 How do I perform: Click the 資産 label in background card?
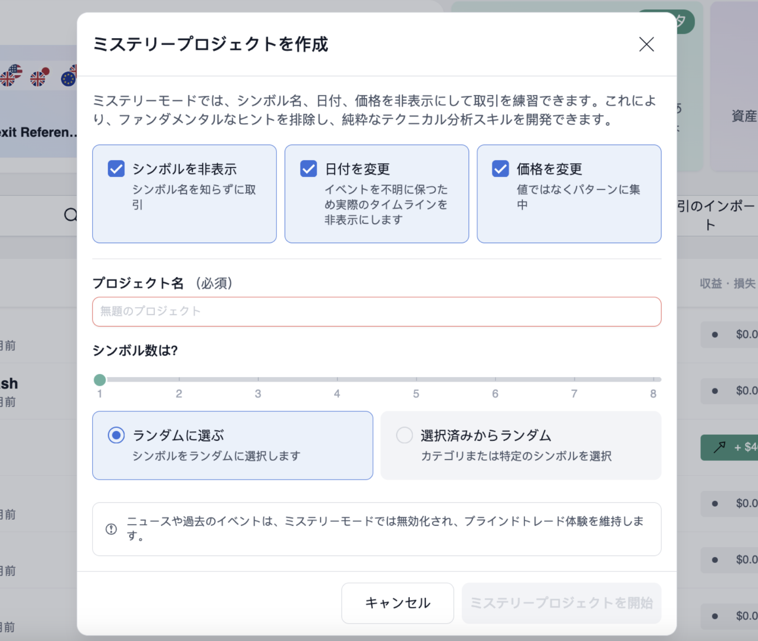[x=744, y=116]
